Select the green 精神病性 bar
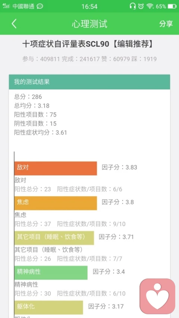Image resolution: width=179 pixels, height=318 pixels. click(x=51, y=273)
